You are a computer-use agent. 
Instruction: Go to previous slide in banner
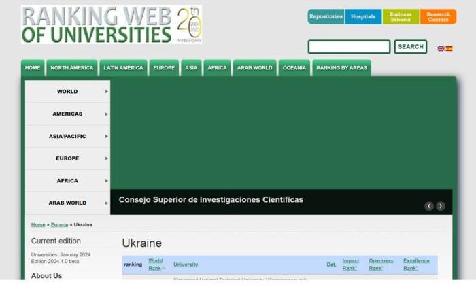429,206
